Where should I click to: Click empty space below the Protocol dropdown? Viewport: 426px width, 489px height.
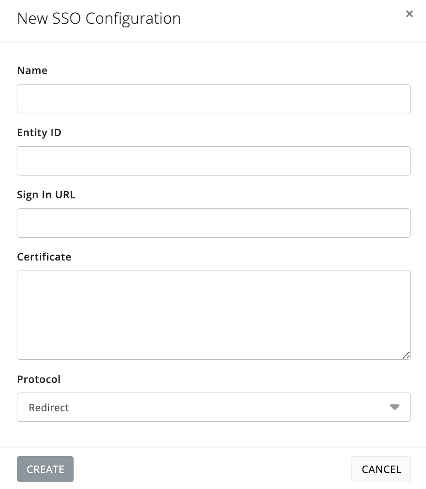(x=213, y=434)
